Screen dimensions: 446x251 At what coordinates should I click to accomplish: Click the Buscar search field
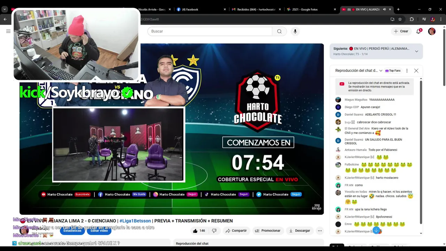click(210, 31)
